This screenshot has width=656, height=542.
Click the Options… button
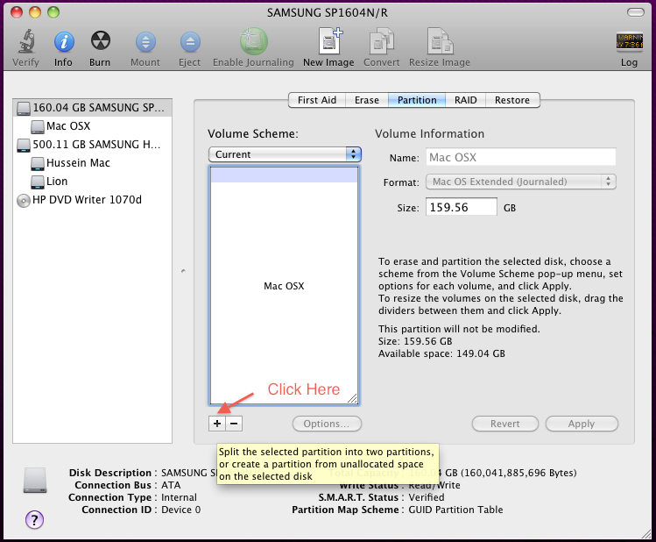tap(327, 424)
